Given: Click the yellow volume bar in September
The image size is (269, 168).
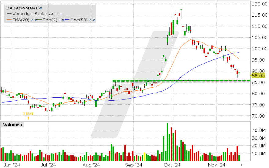Looking at the screenshot, I should 144,157.
